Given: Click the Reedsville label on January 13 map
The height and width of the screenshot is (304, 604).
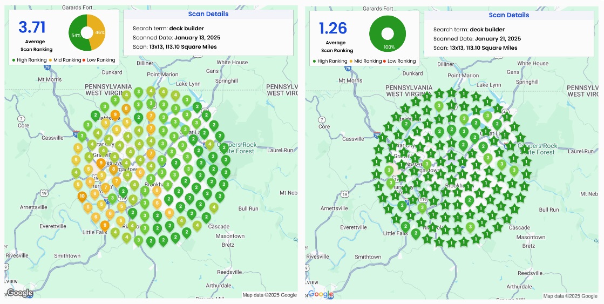Looking at the screenshot, I should 229,272.
